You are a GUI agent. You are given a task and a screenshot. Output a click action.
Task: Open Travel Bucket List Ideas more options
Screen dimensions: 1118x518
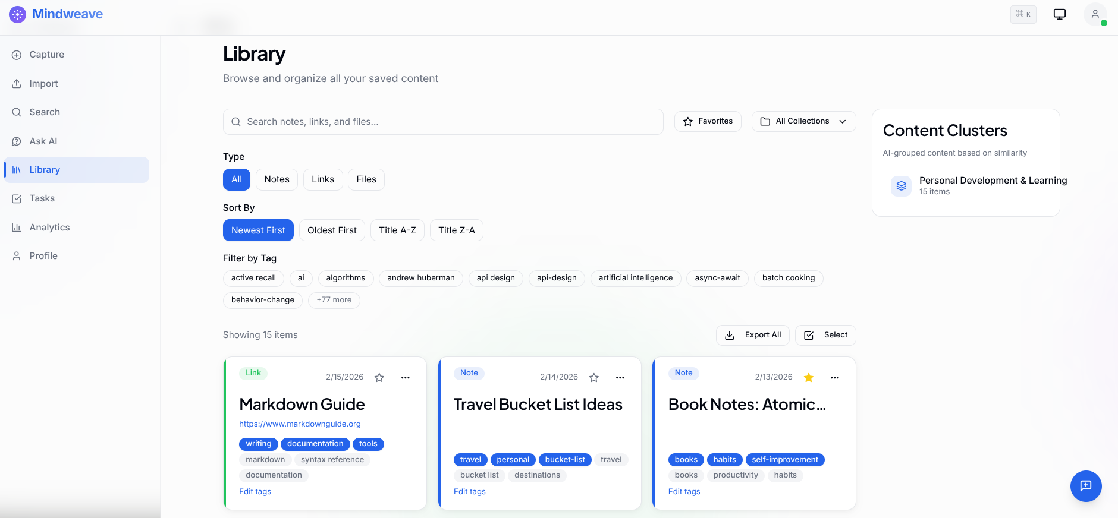pyautogui.click(x=620, y=377)
